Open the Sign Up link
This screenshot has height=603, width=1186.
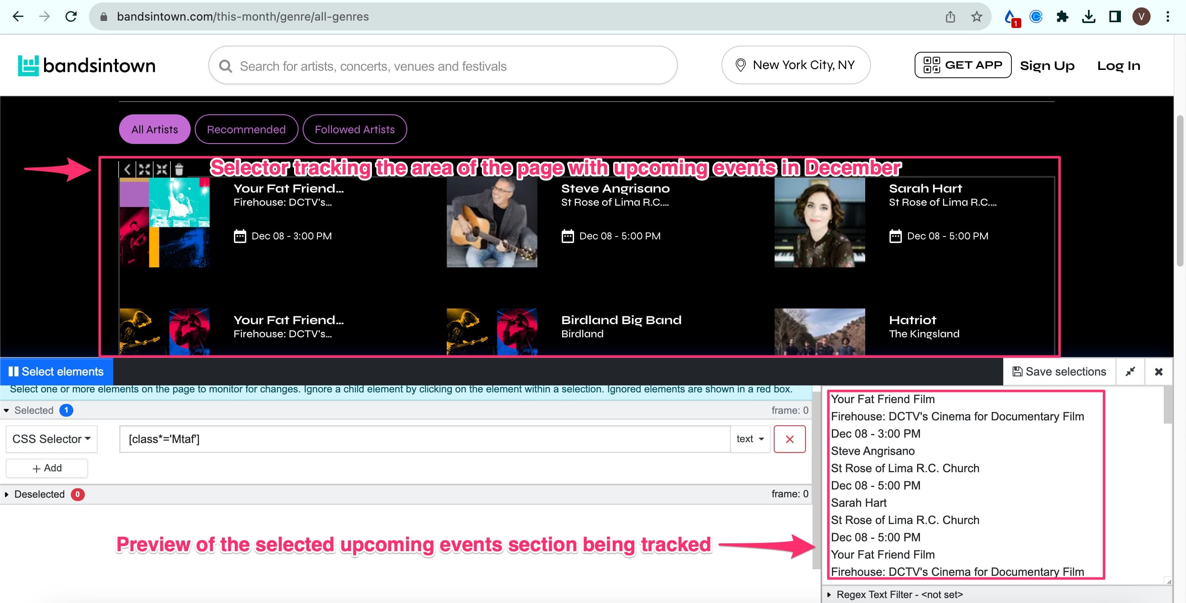[x=1047, y=65]
